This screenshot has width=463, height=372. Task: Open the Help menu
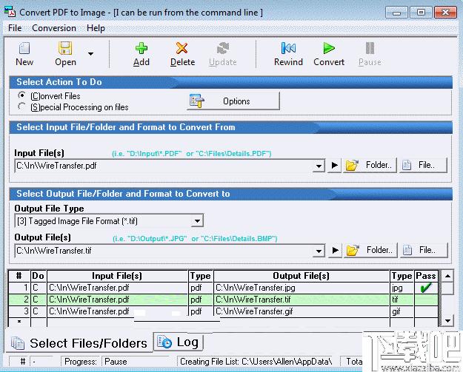(x=96, y=28)
